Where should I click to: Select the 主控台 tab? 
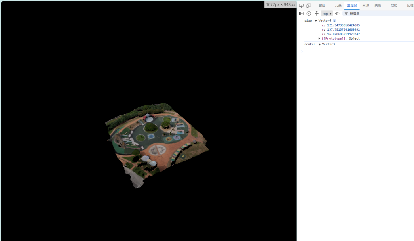[352, 6]
